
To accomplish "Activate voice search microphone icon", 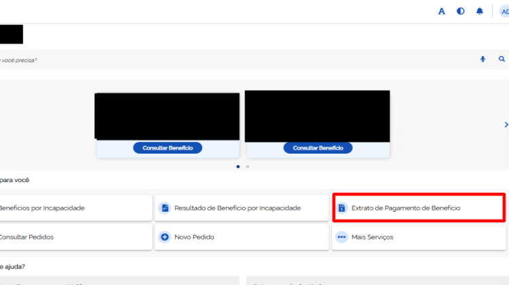I will [483, 60].
